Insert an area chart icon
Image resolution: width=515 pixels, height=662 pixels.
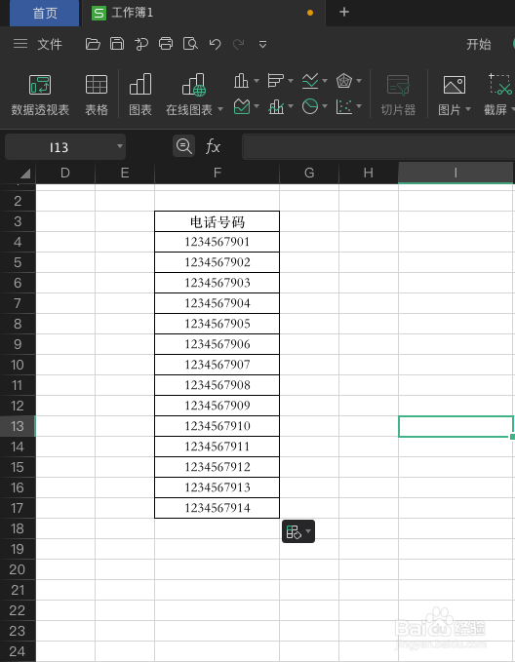(242, 106)
